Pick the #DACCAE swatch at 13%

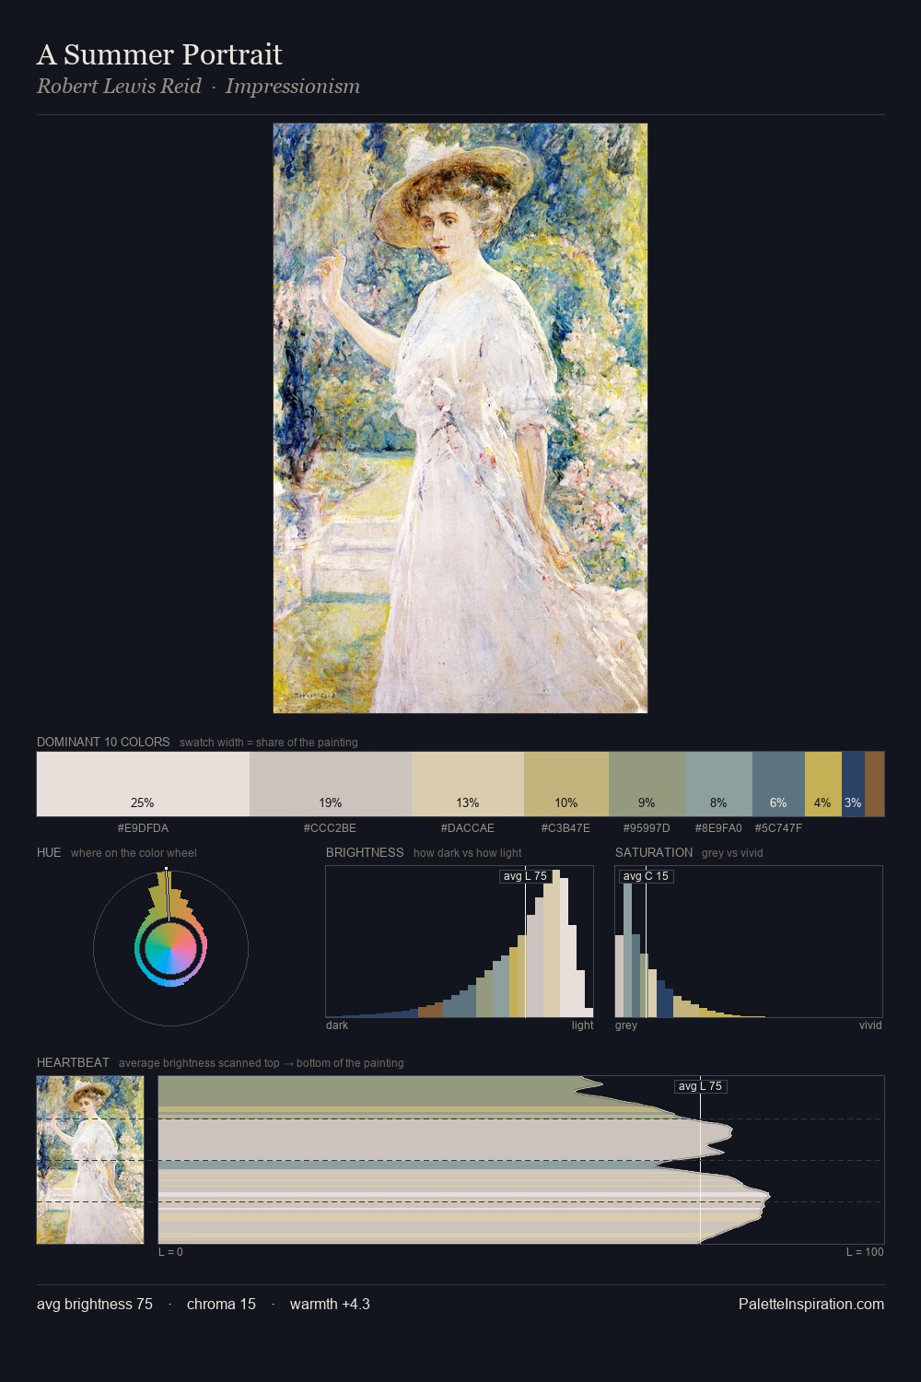click(x=468, y=784)
